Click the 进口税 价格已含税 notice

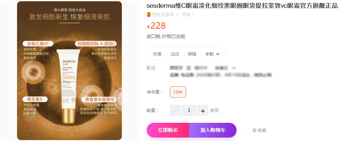click(166, 36)
